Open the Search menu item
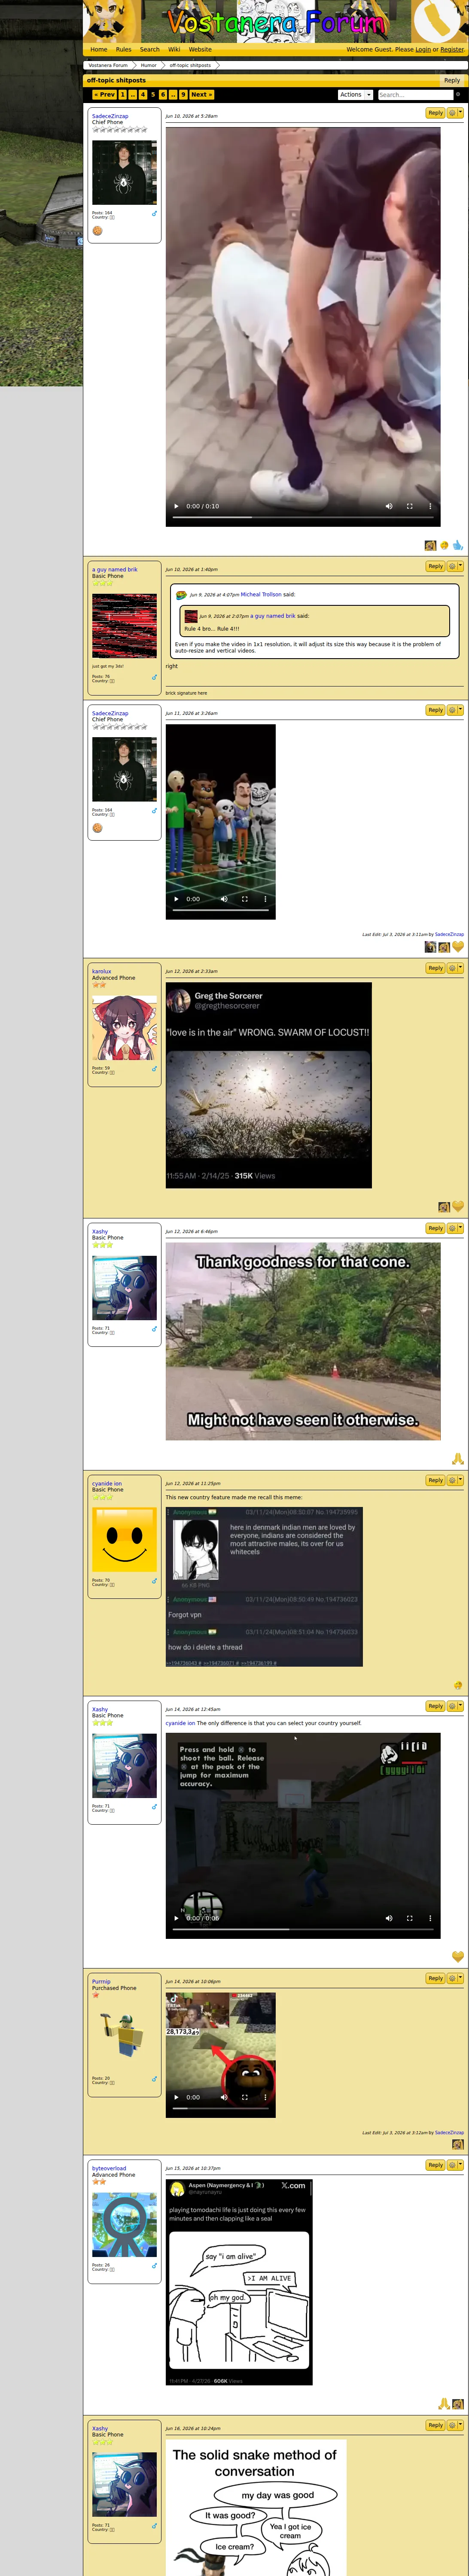This screenshot has height=2576, width=469. 150,49
